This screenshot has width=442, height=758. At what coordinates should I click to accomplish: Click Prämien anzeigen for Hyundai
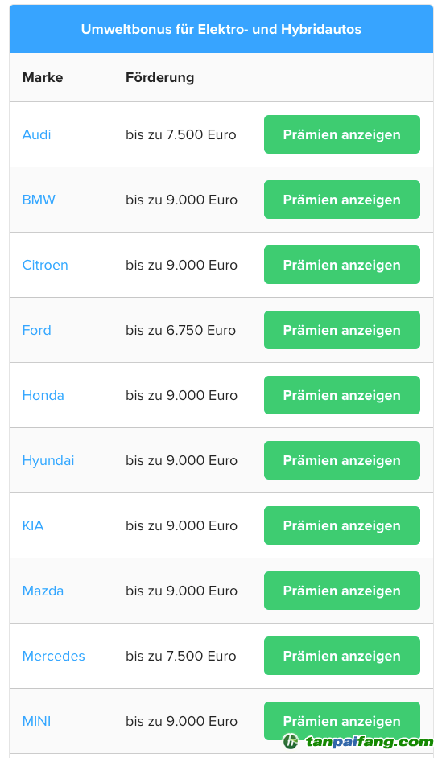pyautogui.click(x=342, y=461)
